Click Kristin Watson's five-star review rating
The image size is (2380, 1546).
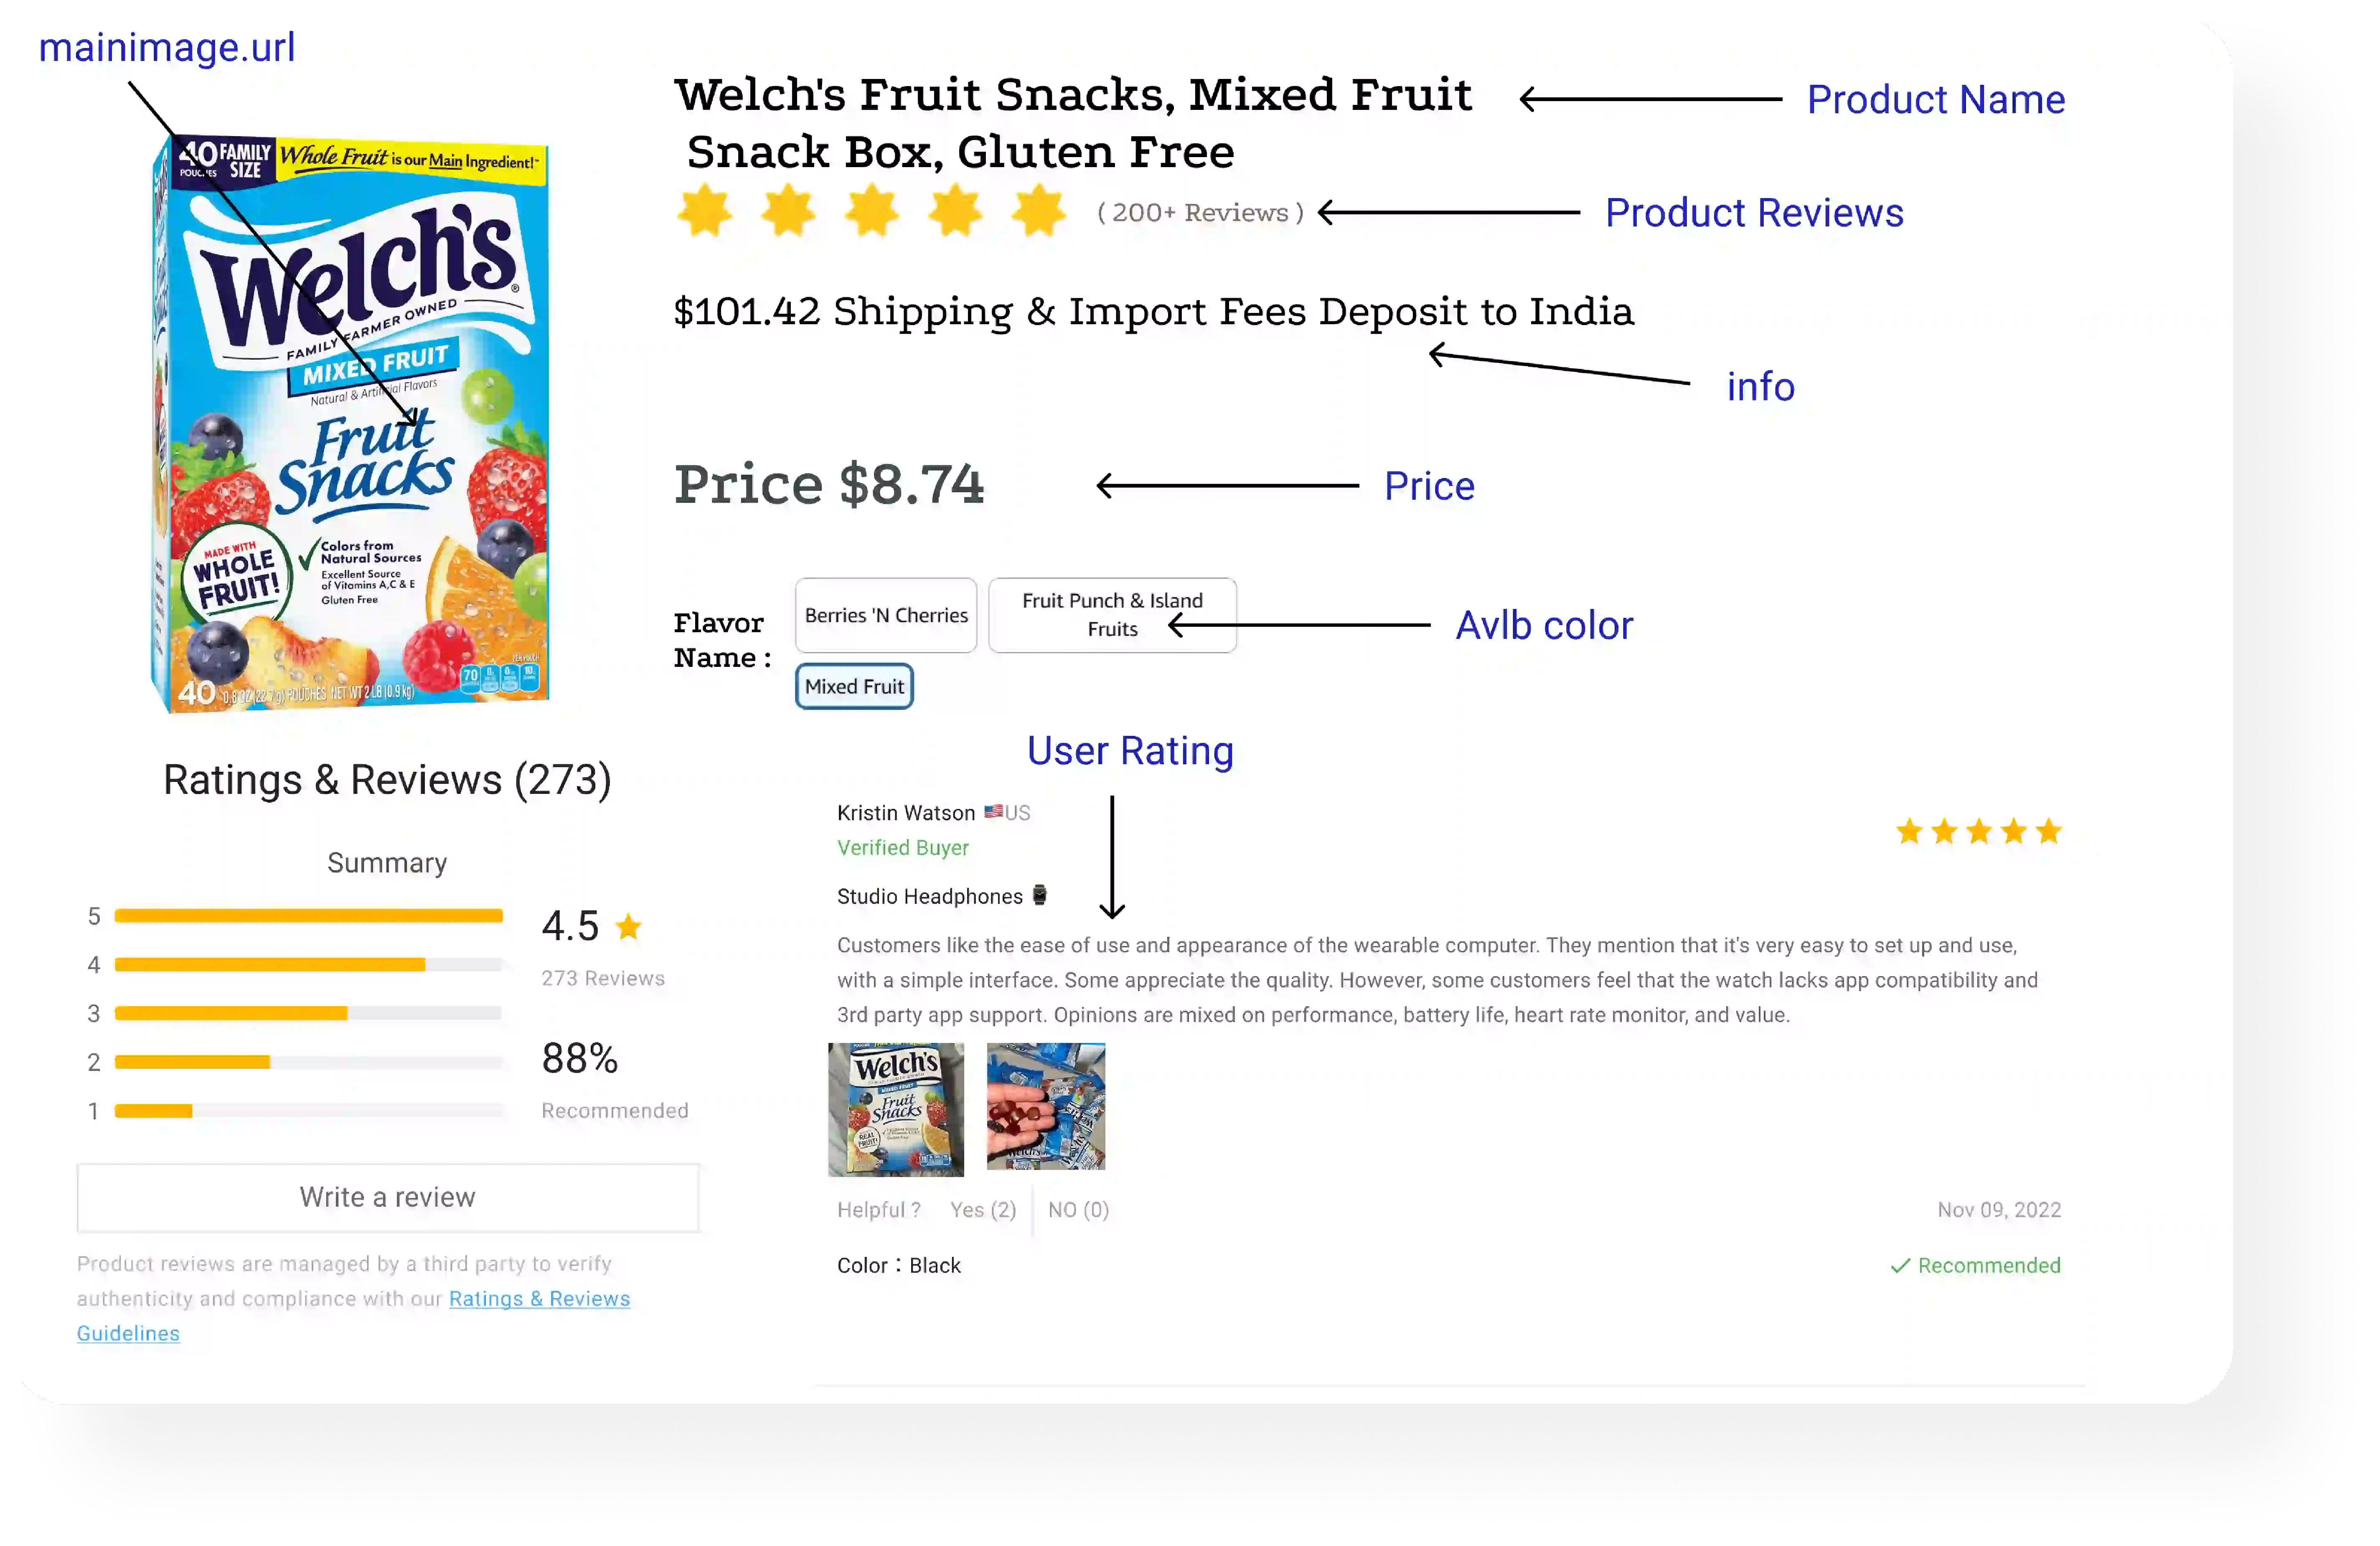(x=1978, y=831)
